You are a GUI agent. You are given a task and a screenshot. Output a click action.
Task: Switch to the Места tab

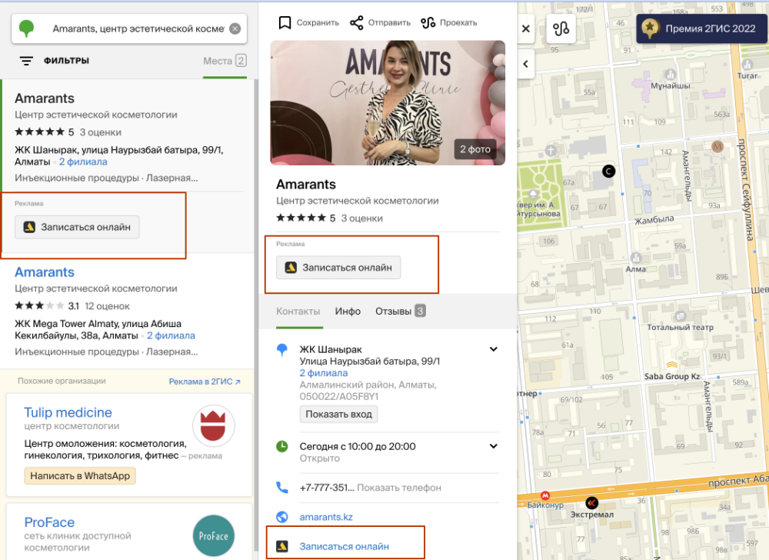pos(225,61)
